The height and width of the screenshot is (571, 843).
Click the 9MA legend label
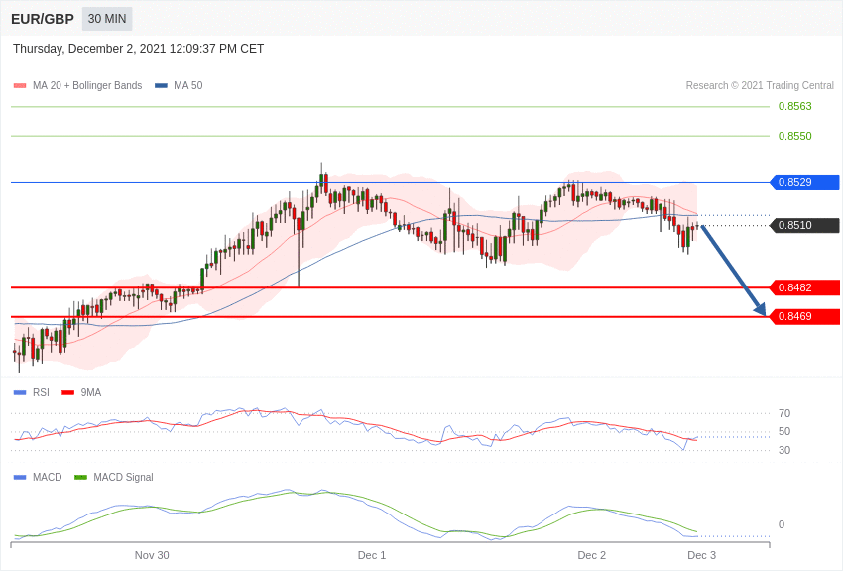(x=91, y=393)
